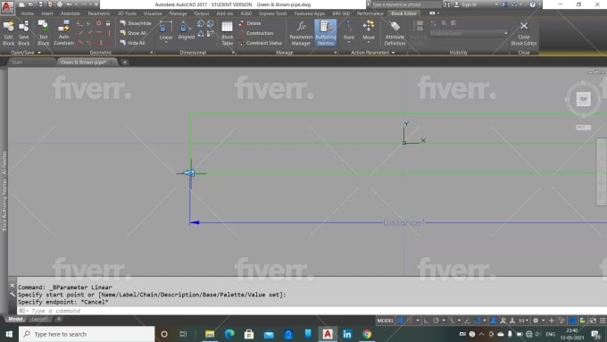Click the Close Block Editor button
607x342 pixels.
point(524,33)
